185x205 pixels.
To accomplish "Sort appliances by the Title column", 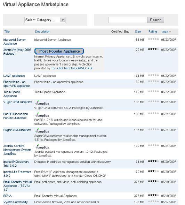I will [7, 32].
